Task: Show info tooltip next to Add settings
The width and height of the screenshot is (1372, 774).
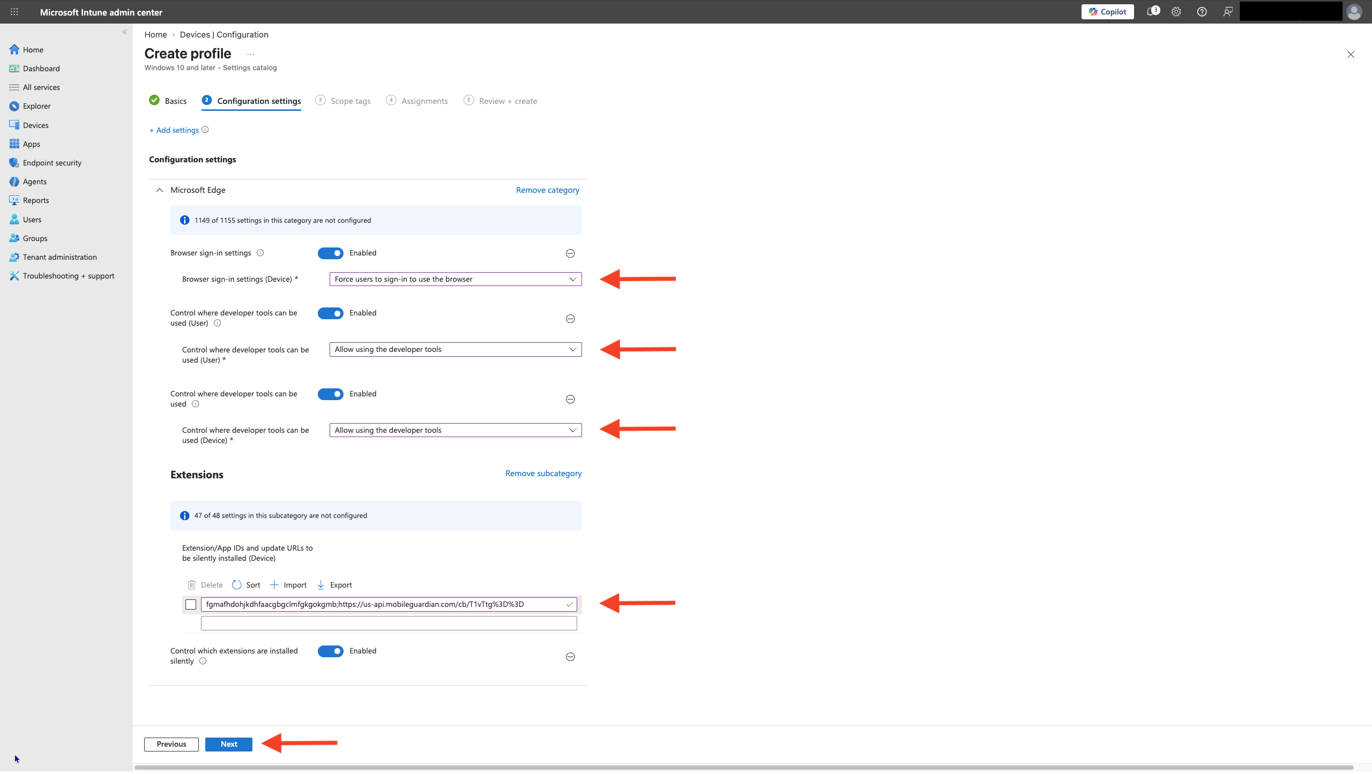Action: (205, 130)
